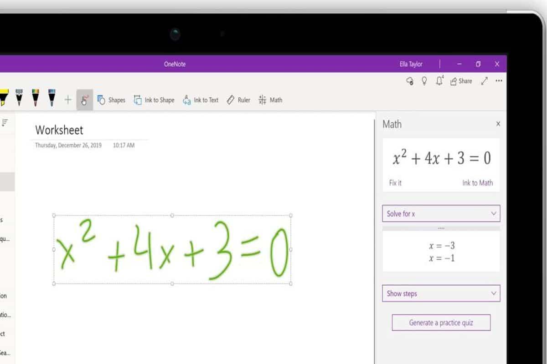Convert handwriting with Ink to Text
Screen dimensions: 547x364
click(x=201, y=100)
